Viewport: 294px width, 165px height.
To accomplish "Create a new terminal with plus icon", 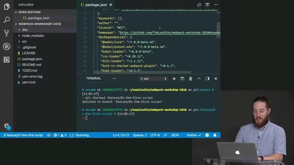I will pos(174,79).
